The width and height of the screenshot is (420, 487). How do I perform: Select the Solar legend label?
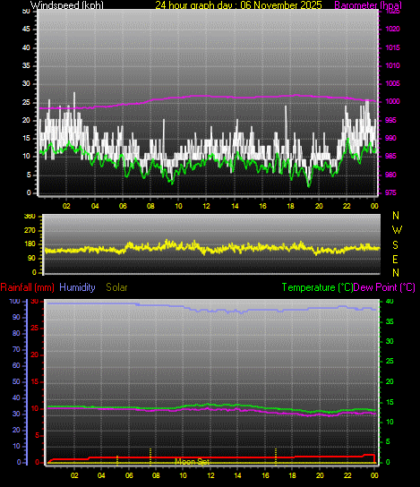[x=116, y=287]
